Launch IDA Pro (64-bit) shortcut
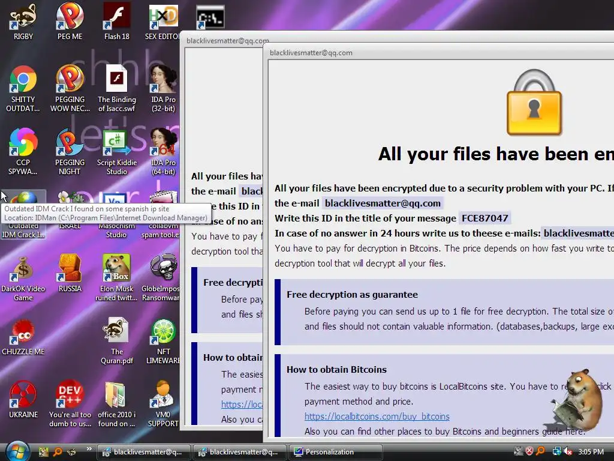 click(x=163, y=152)
